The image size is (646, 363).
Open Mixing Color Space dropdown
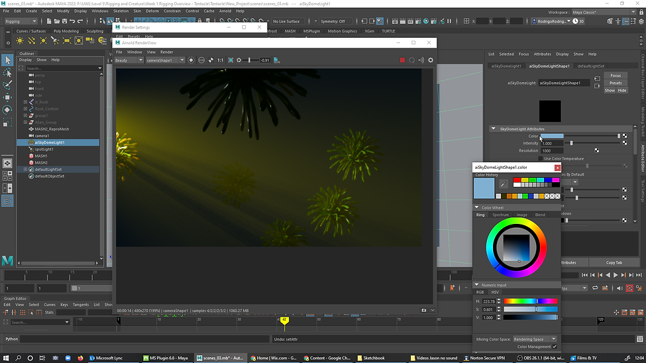535,339
